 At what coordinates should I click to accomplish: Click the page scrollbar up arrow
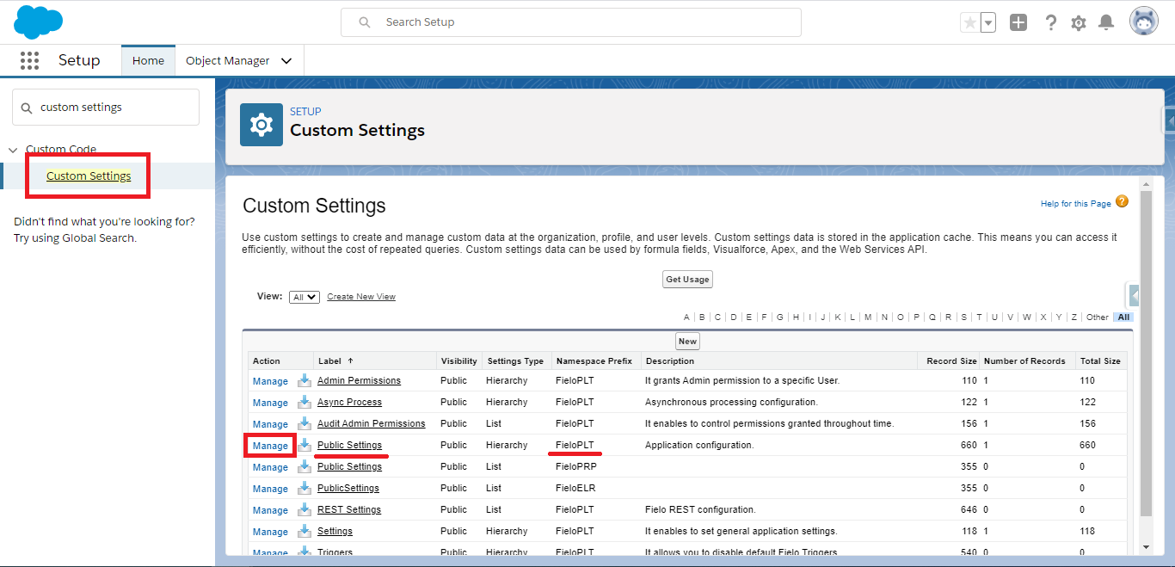(1146, 184)
